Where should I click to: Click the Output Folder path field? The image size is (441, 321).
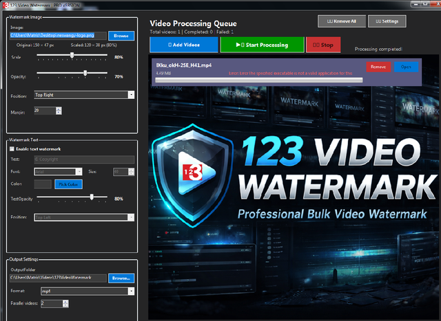[58, 278]
